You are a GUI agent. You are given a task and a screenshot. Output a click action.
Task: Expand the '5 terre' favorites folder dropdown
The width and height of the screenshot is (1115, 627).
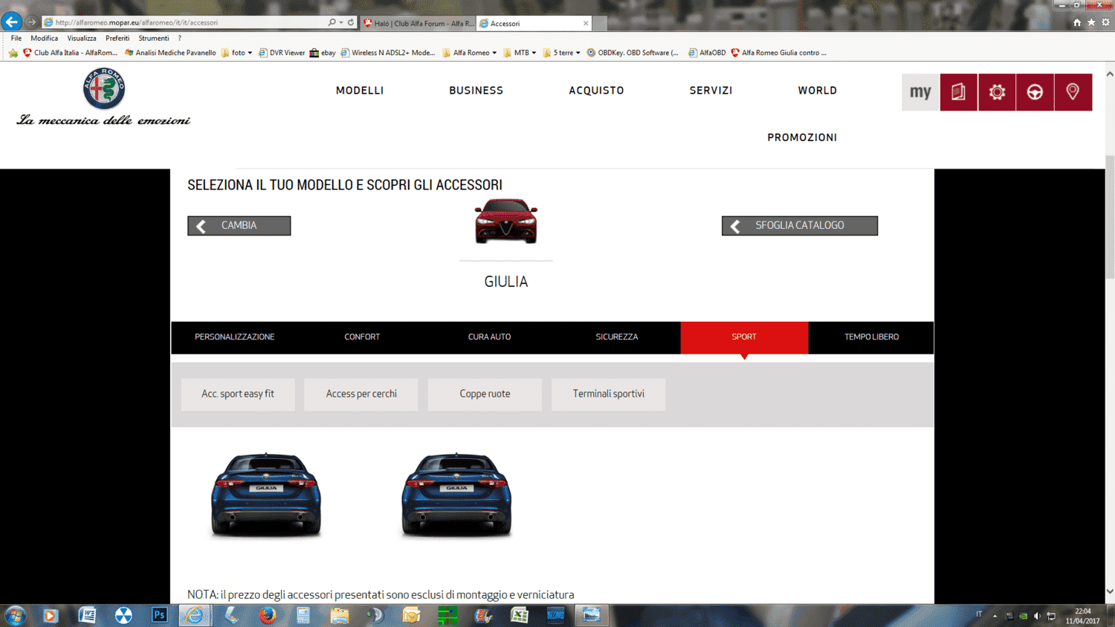[578, 53]
